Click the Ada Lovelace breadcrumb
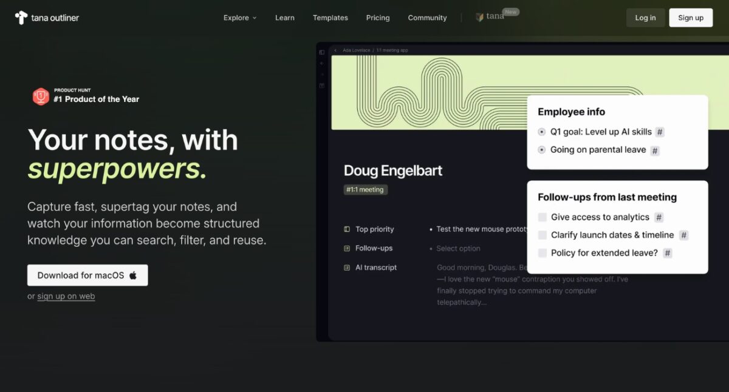The image size is (729, 392). click(357, 50)
